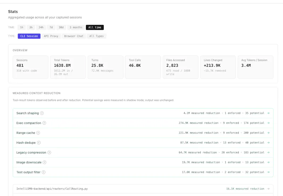Open the Total Tokens 1638.8M card
The height and width of the screenshot is (196, 283).
click(x=68, y=67)
